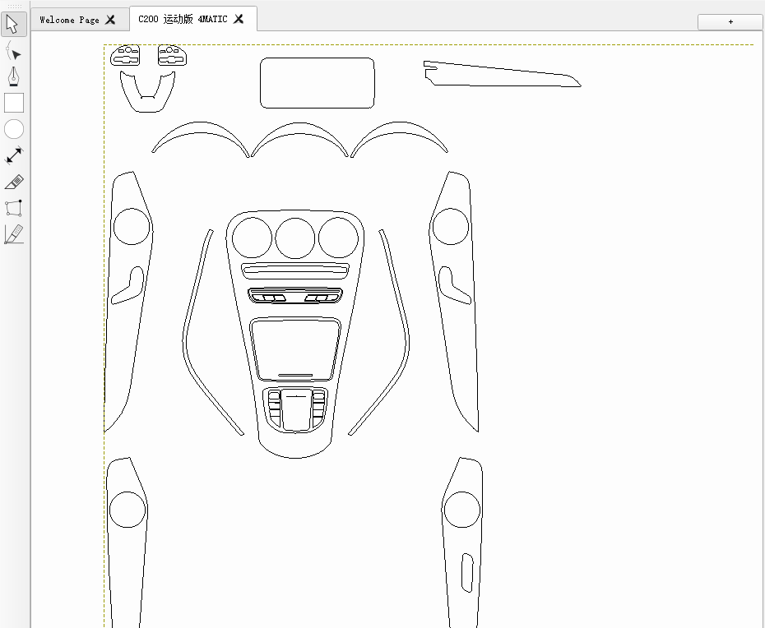Choose the Ellipse shape tool
The width and height of the screenshot is (765, 628).
(x=14, y=129)
